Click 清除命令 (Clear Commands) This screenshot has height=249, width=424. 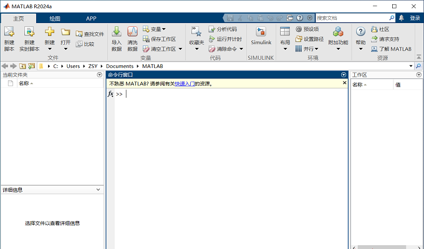(x=223, y=49)
